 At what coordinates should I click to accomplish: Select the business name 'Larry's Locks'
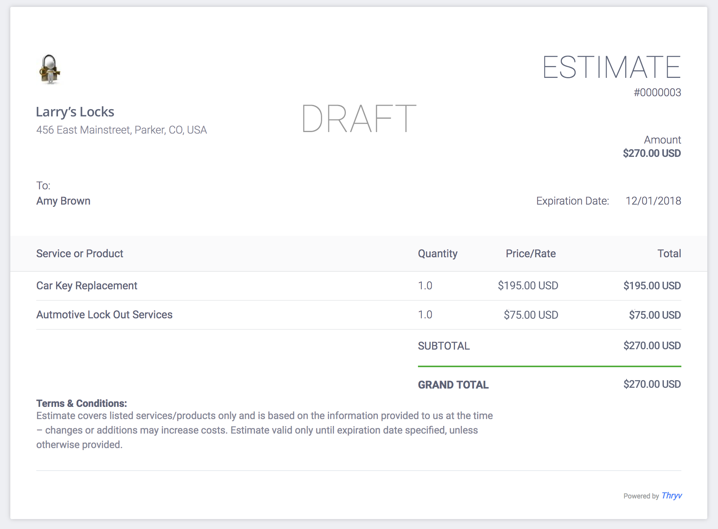pyautogui.click(x=75, y=112)
